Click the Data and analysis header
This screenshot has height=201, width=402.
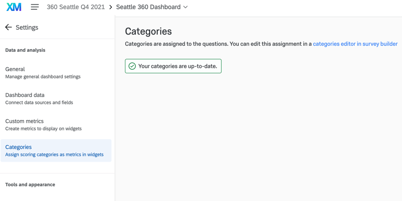tap(25, 50)
